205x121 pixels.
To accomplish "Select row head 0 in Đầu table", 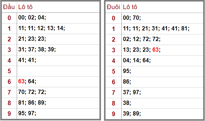I will (9, 18).
